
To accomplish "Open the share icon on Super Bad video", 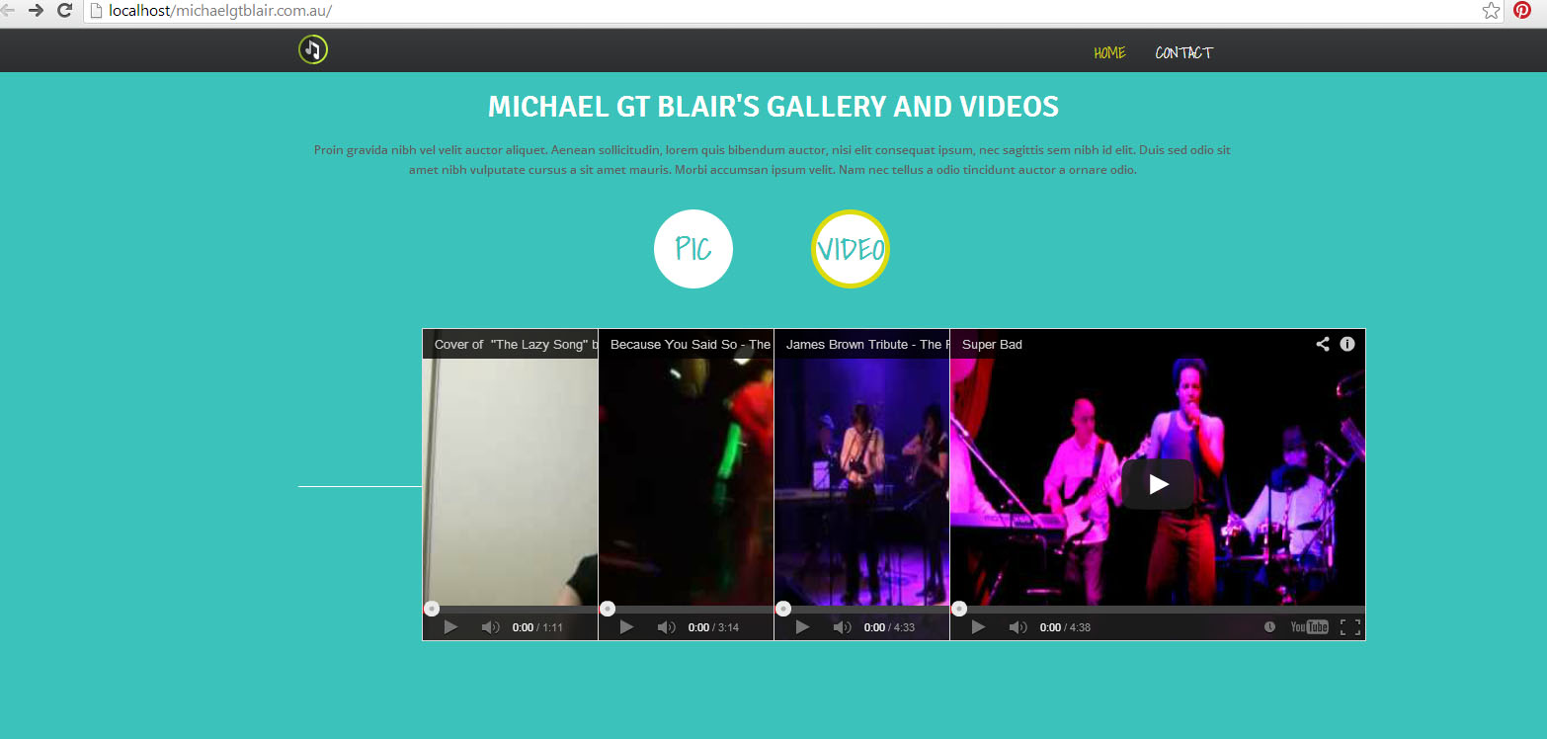I will coord(1323,344).
